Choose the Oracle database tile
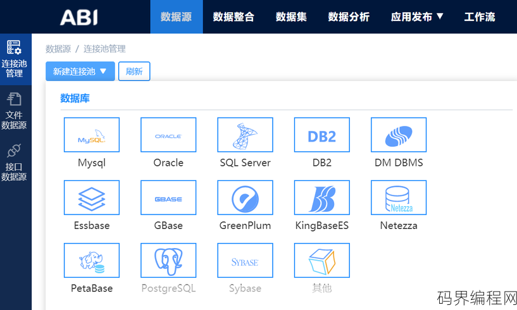The height and width of the screenshot is (310, 517). pyautogui.click(x=168, y=135)
